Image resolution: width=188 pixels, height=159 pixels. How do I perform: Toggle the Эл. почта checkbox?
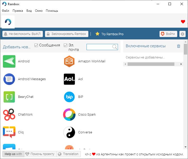pos(66,45)
